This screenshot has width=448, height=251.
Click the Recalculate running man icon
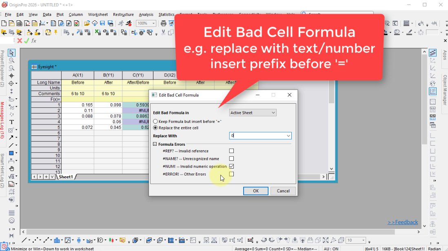(121, 23)
